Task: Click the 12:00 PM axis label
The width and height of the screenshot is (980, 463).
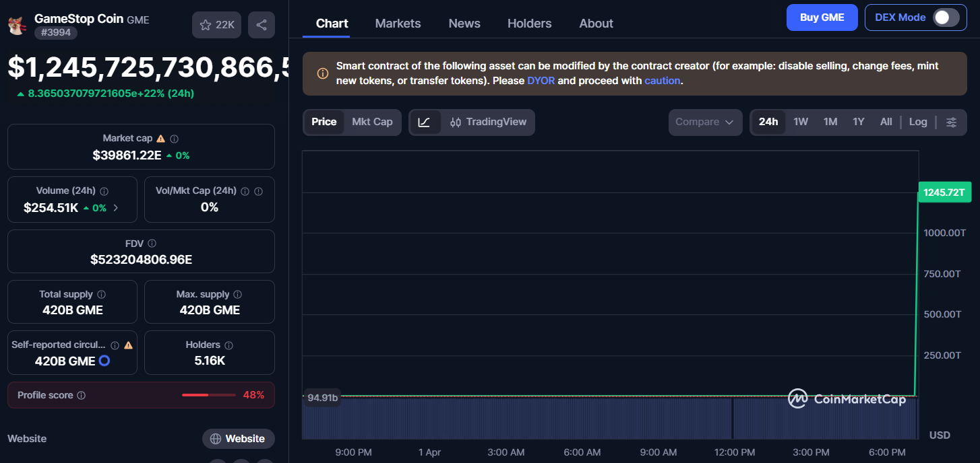Action: 735,452
